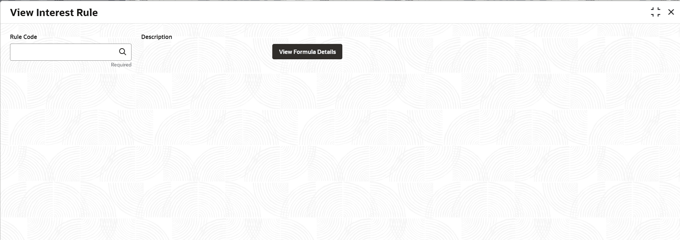Select the Rule Code field label
The height and width of the screenshot is (240, 680).
24,37
